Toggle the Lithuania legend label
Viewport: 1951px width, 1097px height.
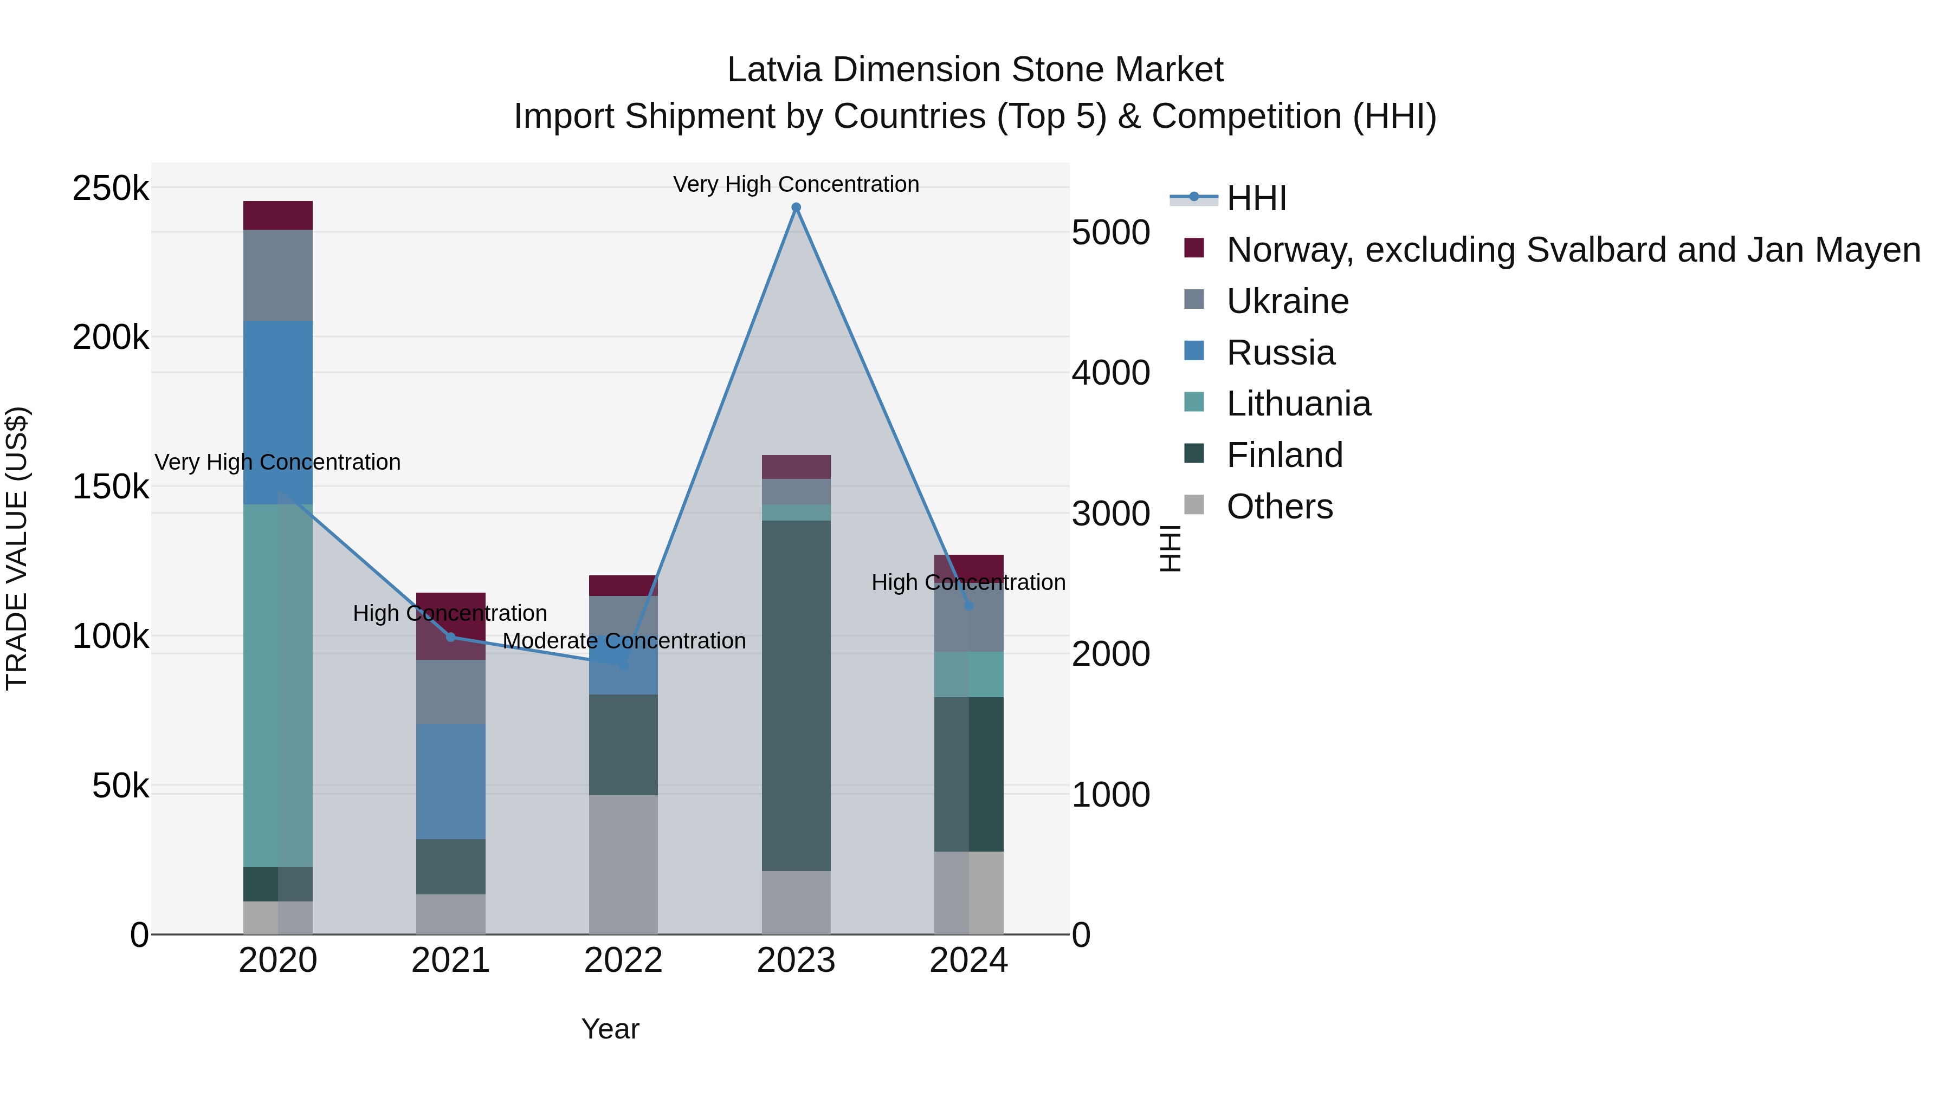(x=1299, y=404)
